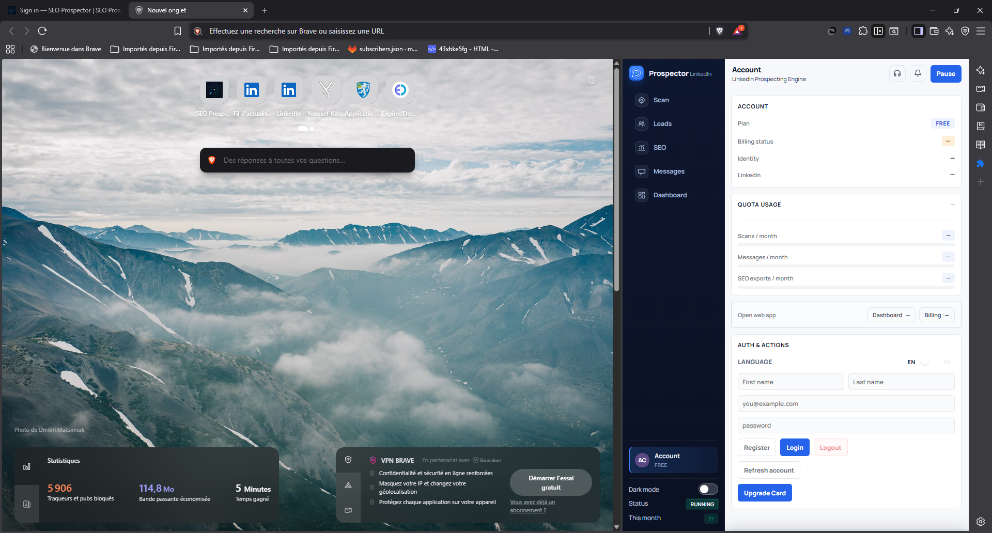Switch language from EN to FR
The height and width of the screenshot is (533, 992).
coord(924,362)
